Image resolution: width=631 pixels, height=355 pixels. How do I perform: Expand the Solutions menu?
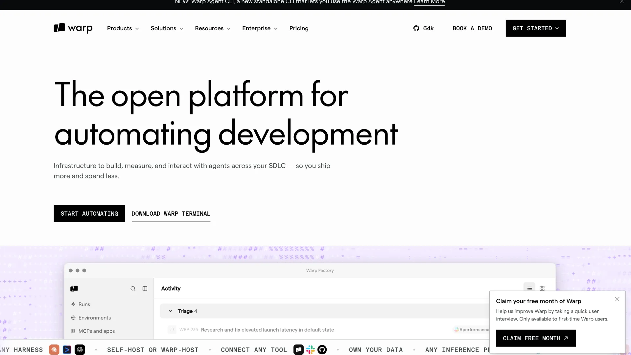coord(167,28)
